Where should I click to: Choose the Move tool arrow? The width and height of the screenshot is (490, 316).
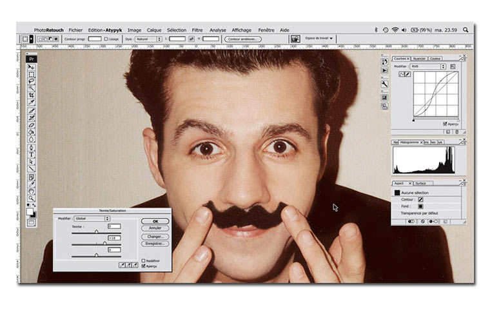point(31,67)
